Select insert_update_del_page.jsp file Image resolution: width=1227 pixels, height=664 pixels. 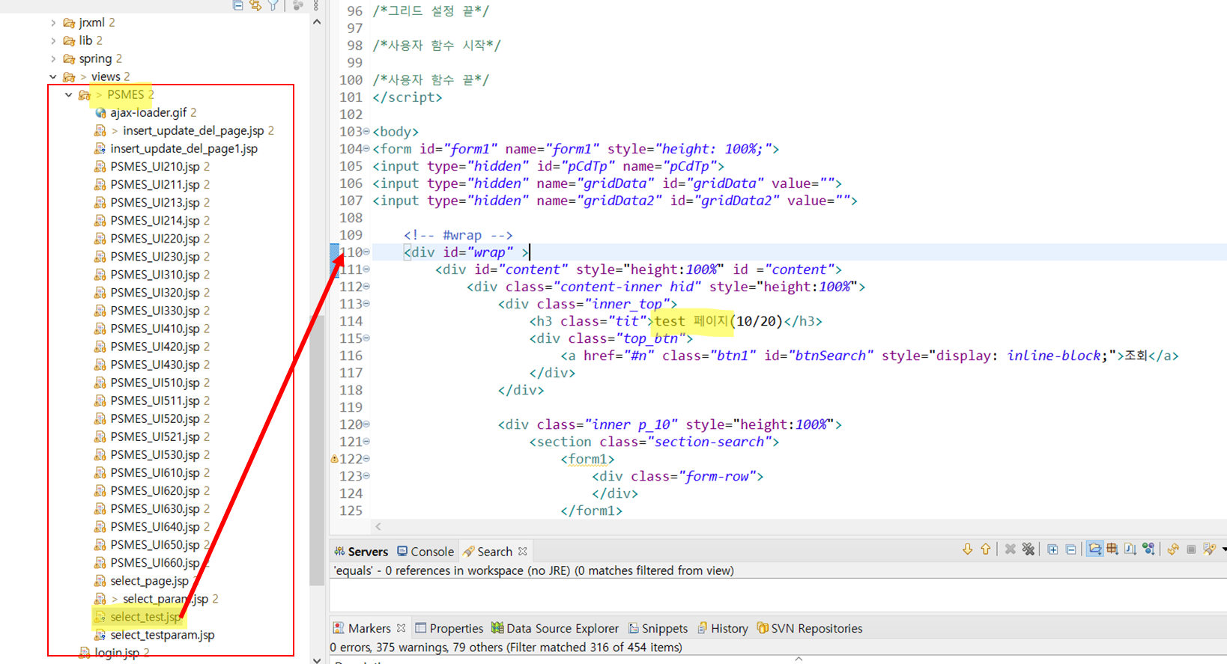193,130
